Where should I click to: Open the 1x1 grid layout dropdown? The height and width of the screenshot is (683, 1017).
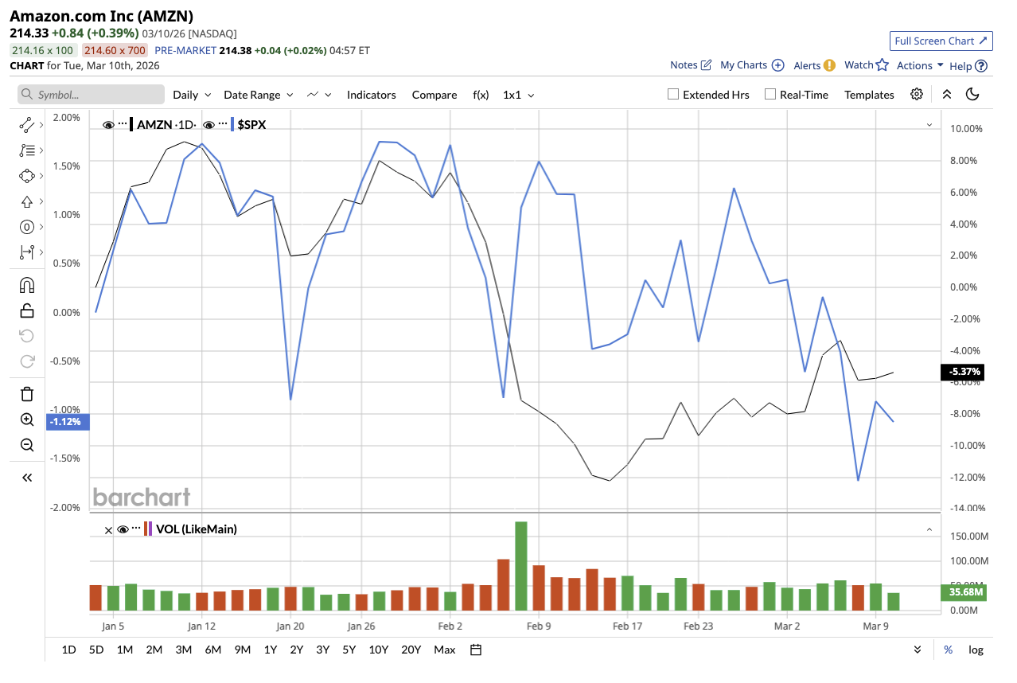click(519, 94)
